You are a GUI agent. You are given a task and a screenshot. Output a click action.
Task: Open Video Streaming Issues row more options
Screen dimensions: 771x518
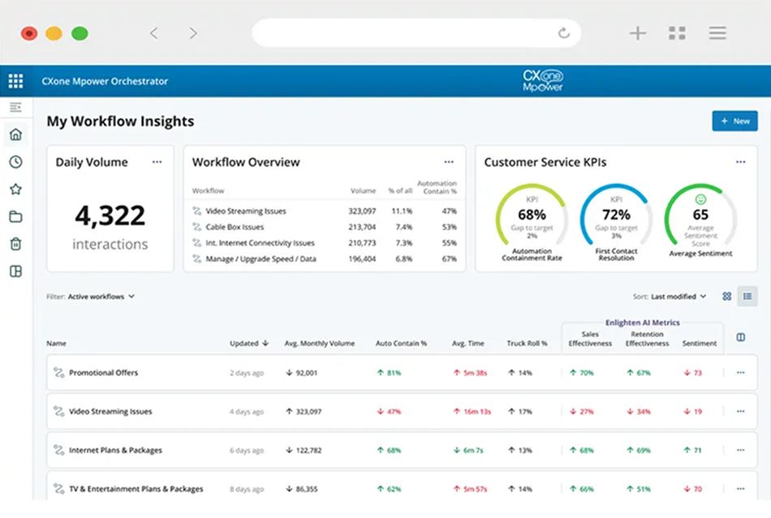[x=740, y=412]
